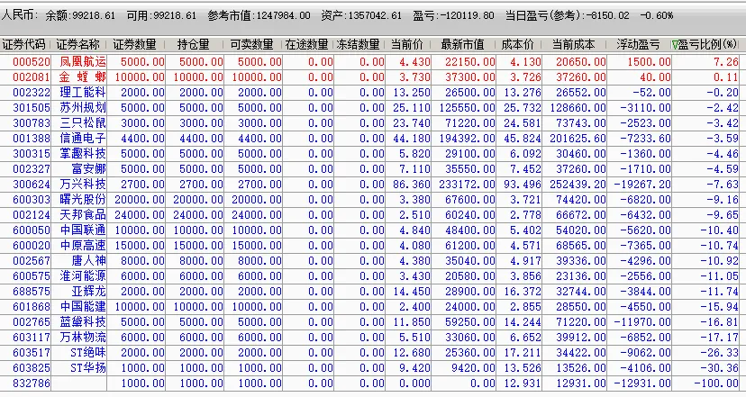746x397 pixels.
Task: Select the 凤凰航运 stock name
Action: pyautogui.click(x=83, y=62)
